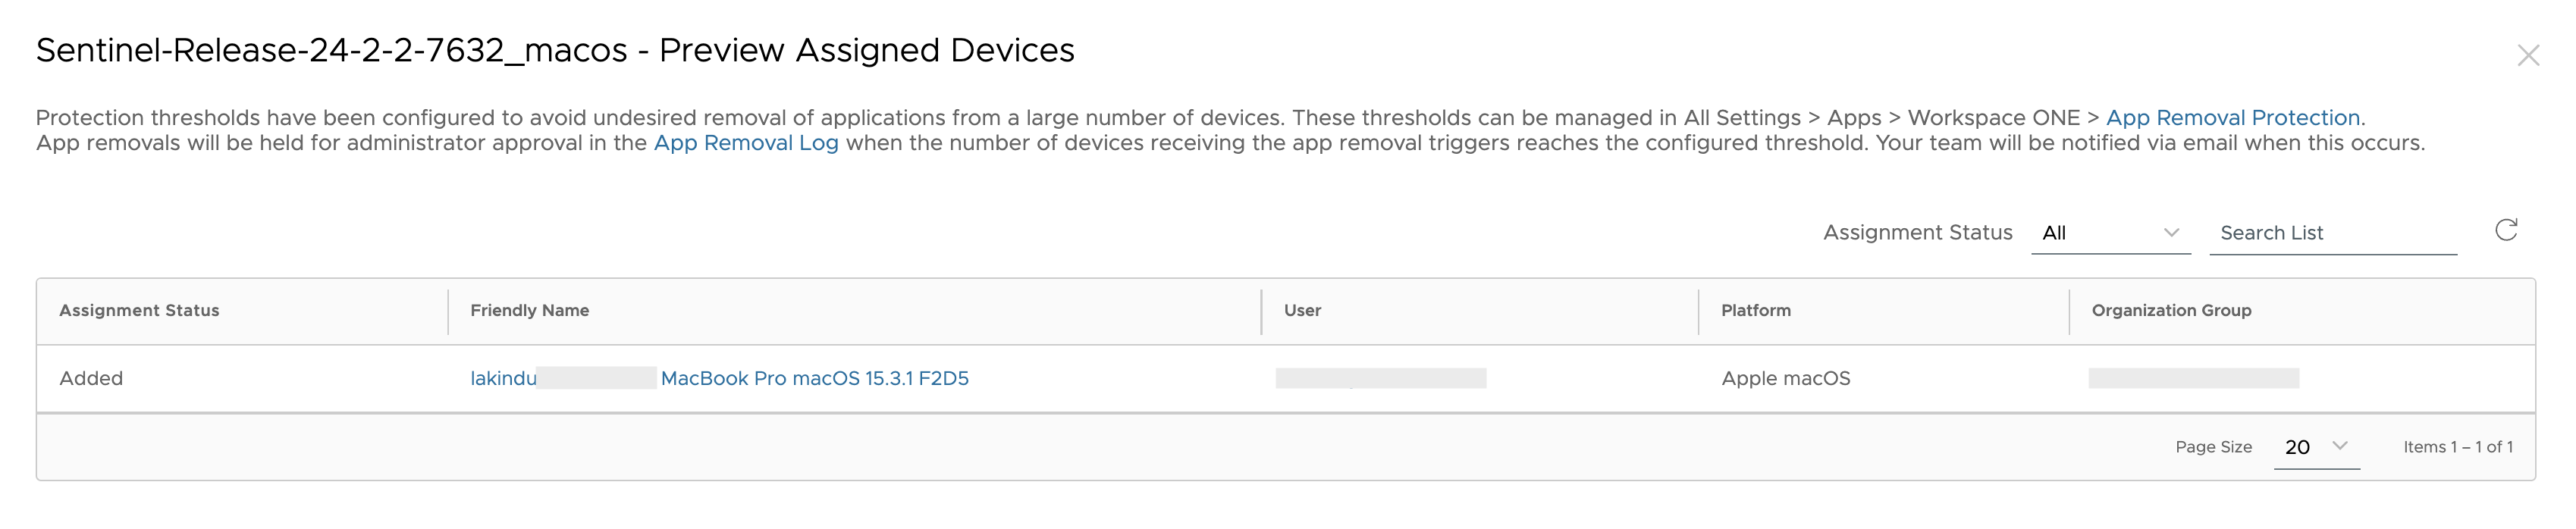Select the Apple macOS platform cell
Screen dimensions: 2576x529
pyautogui.click(x=1786, y=378)
